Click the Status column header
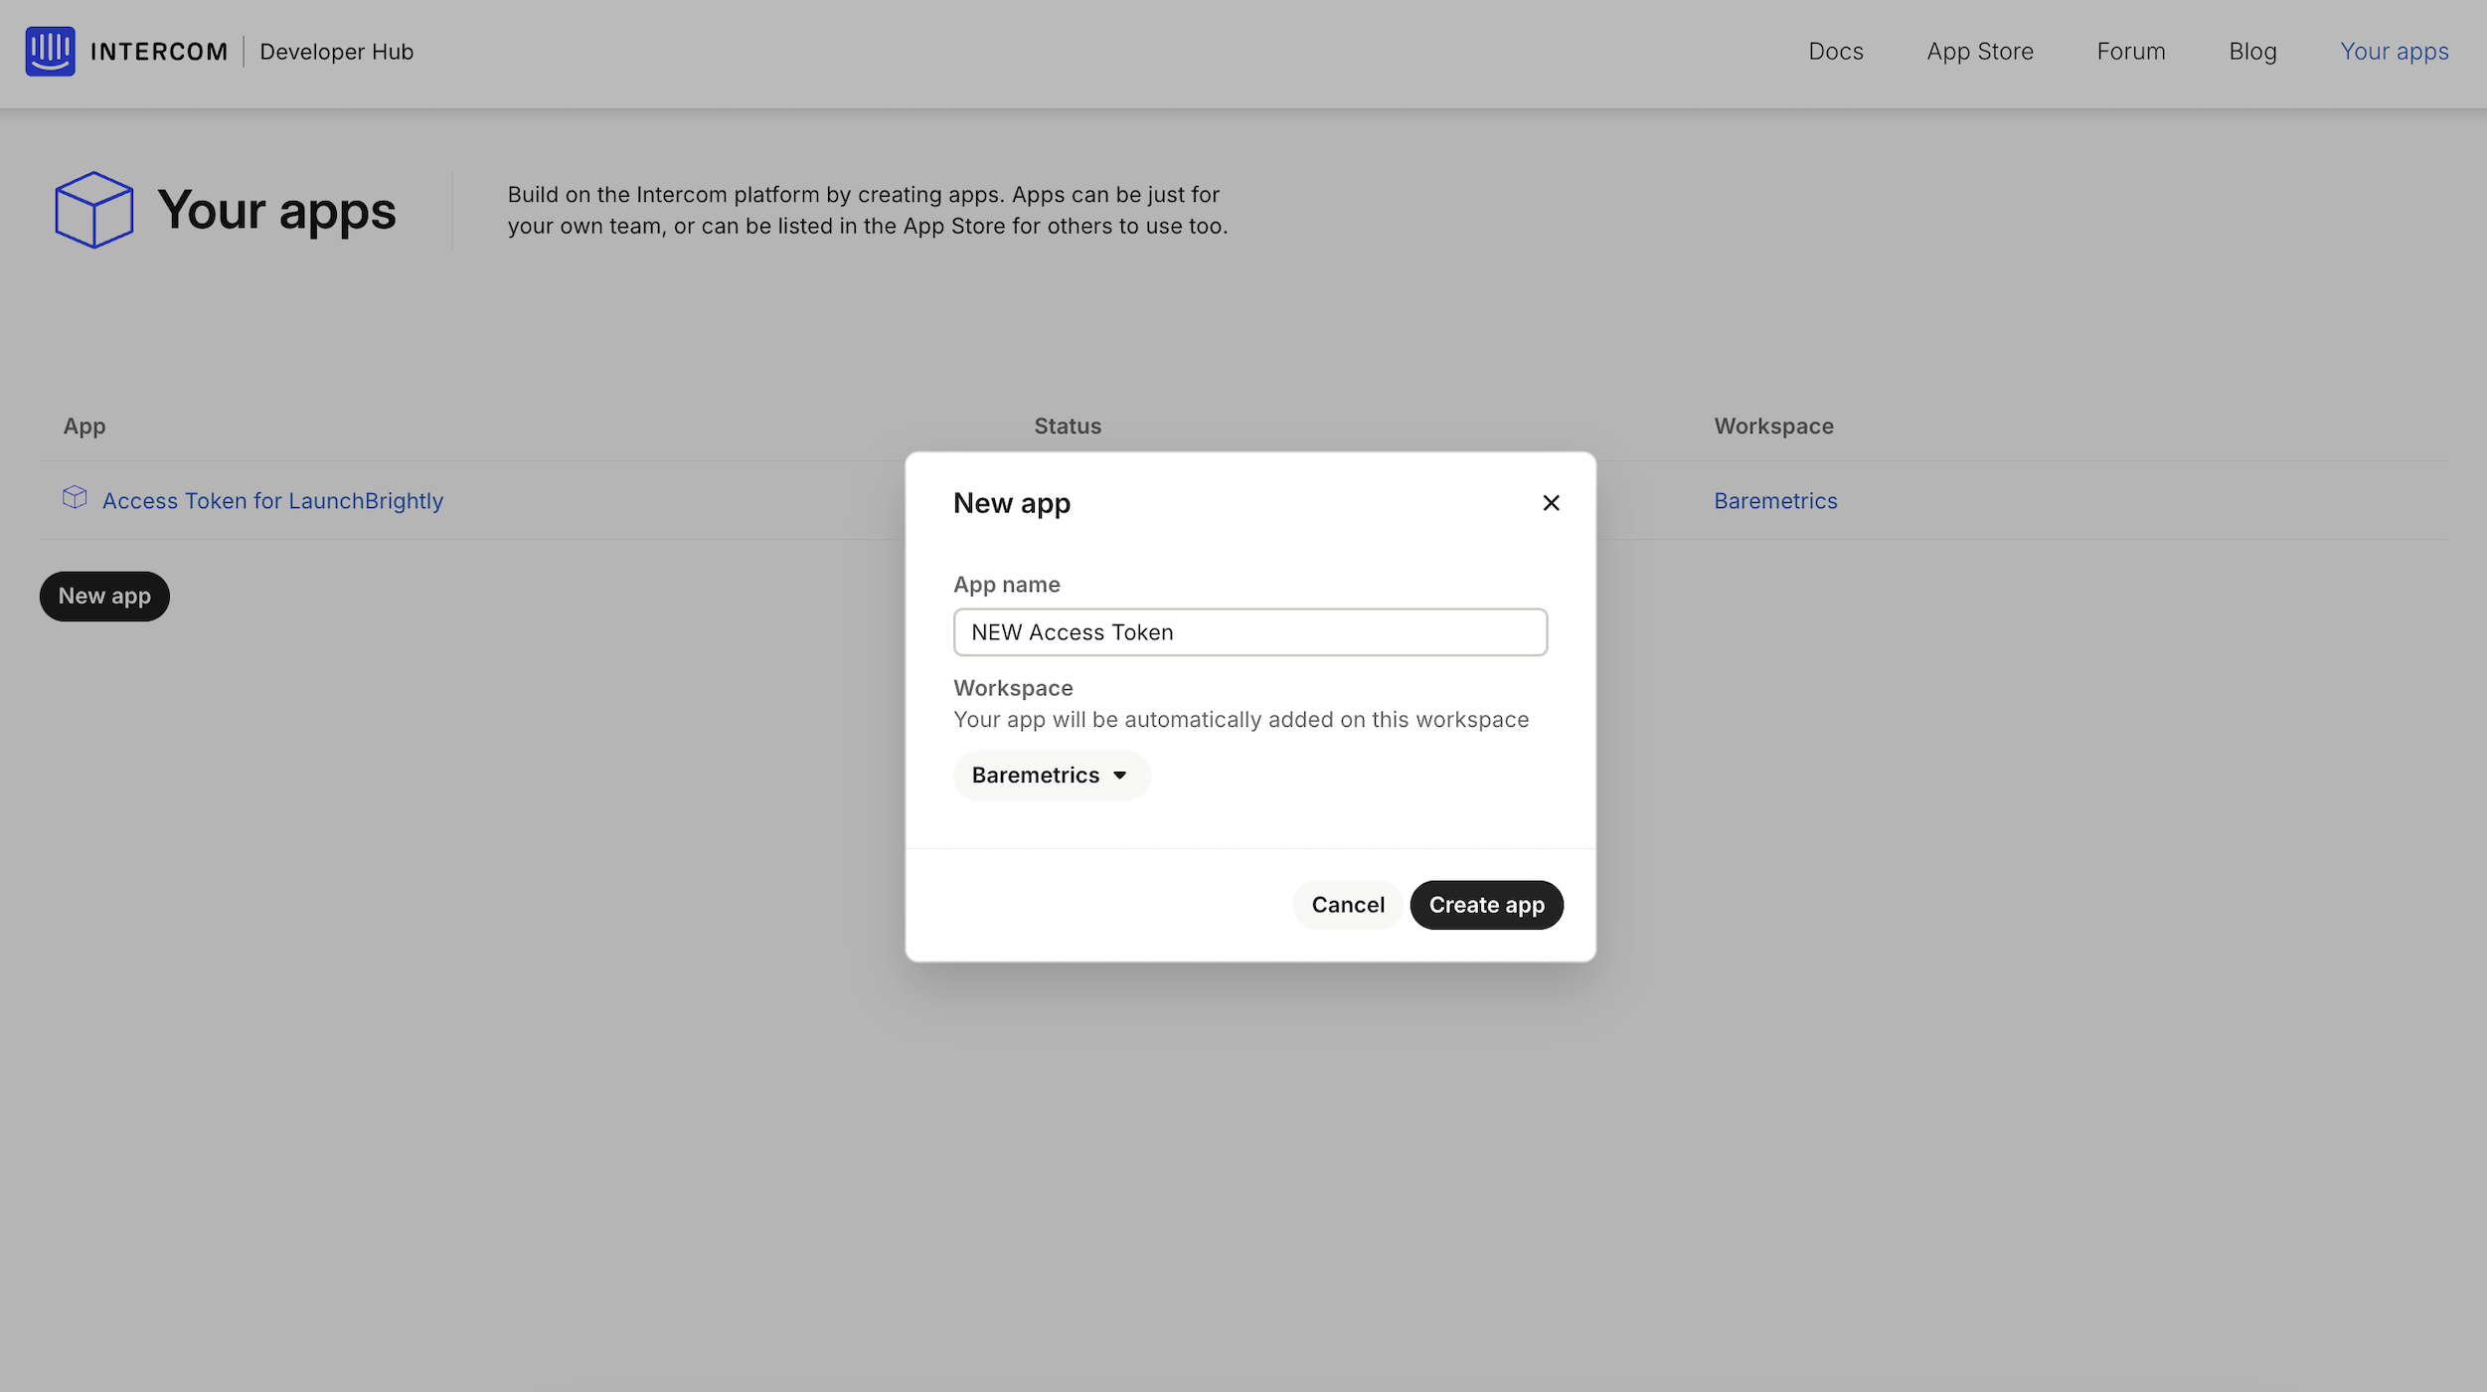The width and height of the screenshot is (2487, 1392). [1067, 427]
